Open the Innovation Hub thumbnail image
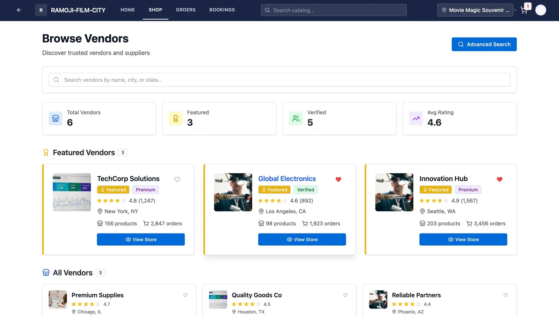Screen dimensions: 559x317 pos(394,192)
